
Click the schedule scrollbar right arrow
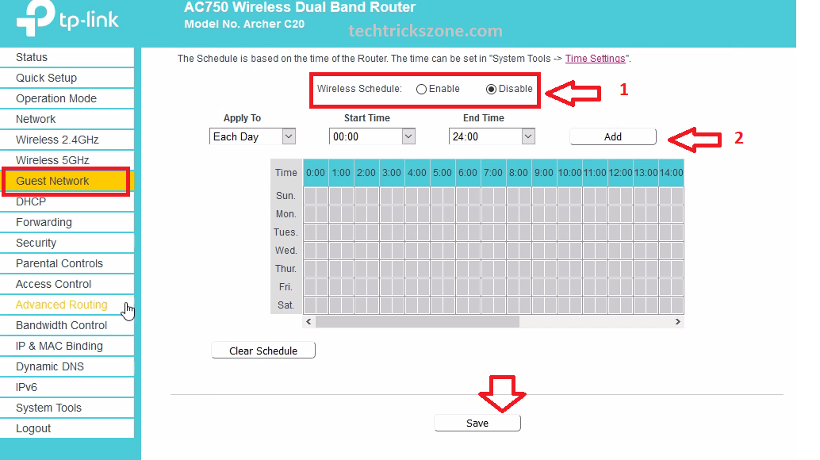(677, 322)
